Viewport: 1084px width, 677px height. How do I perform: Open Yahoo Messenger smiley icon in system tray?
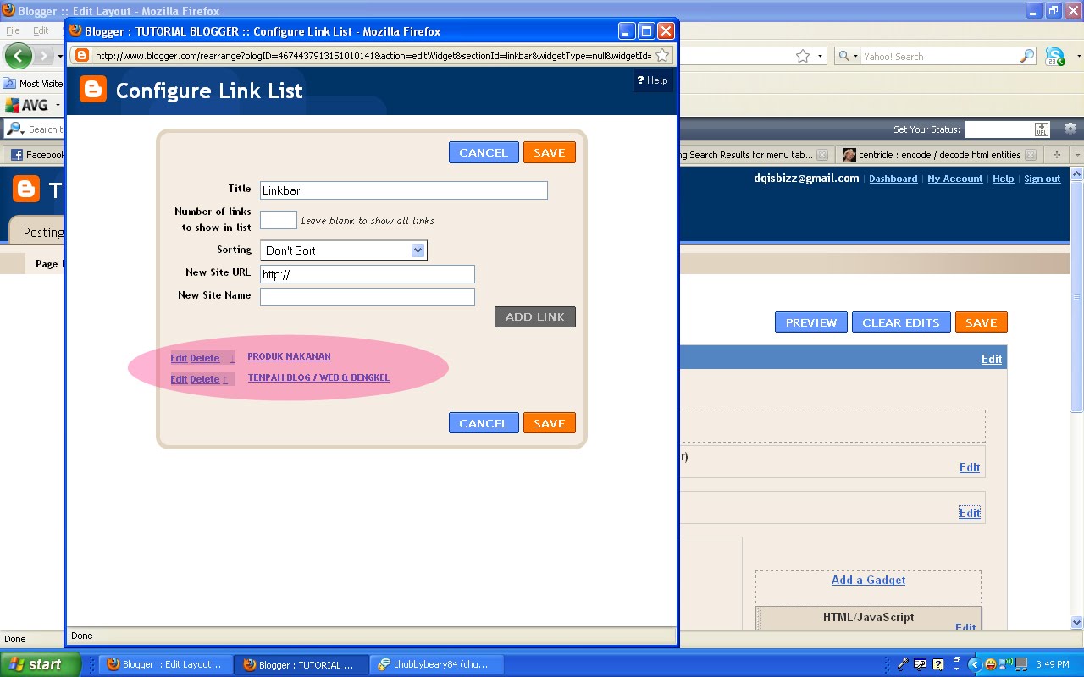(991, 663)
